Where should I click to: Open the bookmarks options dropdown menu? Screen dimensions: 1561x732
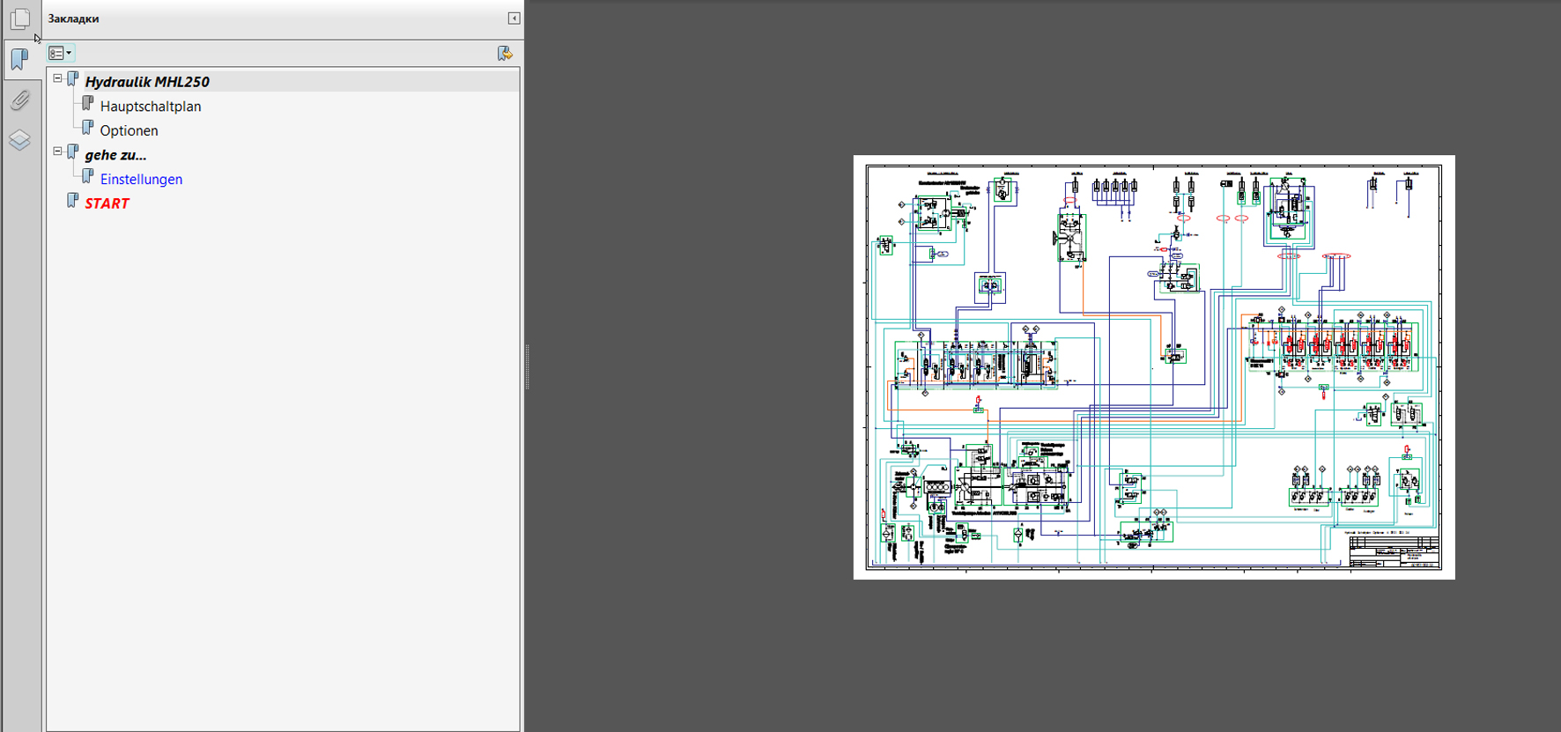tap(60, 54)
